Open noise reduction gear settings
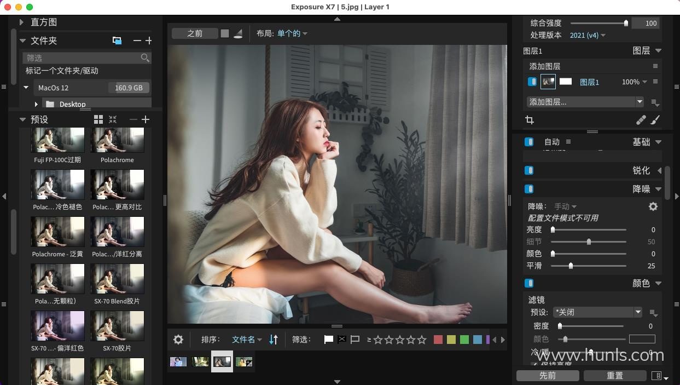 pos(653,206)
